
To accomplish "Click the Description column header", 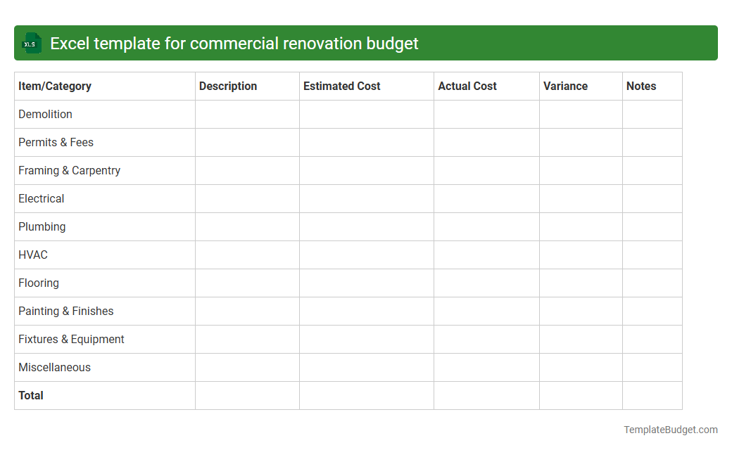I will click(x=228, y=86).
